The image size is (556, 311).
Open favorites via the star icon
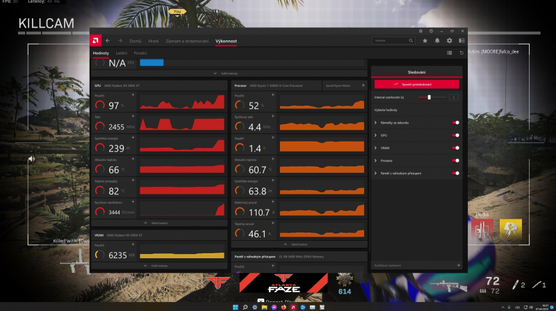pos(425,41)
